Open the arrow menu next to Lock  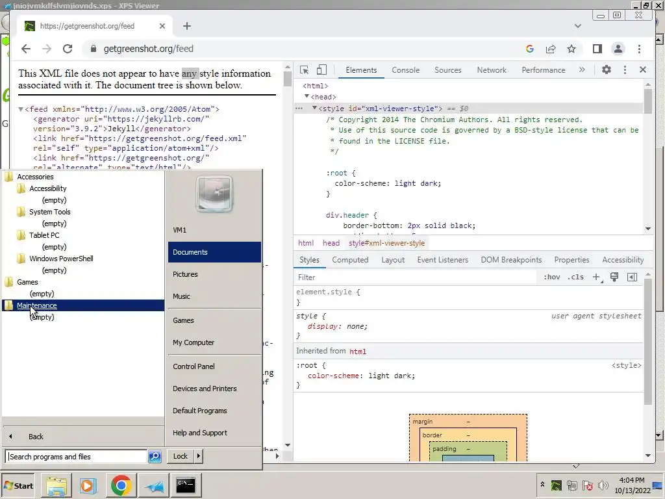(199, 456)
